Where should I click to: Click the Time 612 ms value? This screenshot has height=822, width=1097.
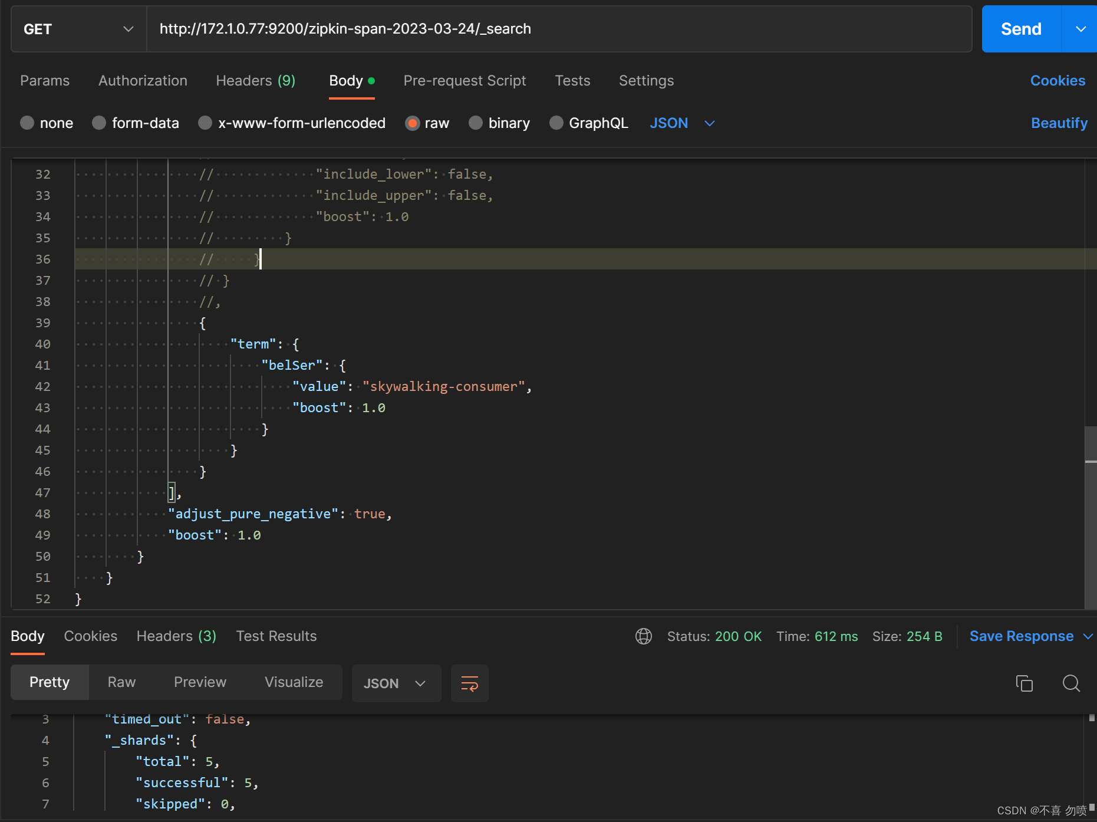[836, 636]
